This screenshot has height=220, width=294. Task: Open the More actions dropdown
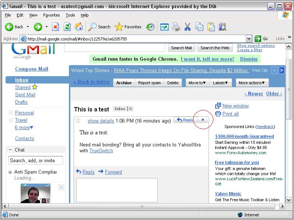(x=252, y=83)
